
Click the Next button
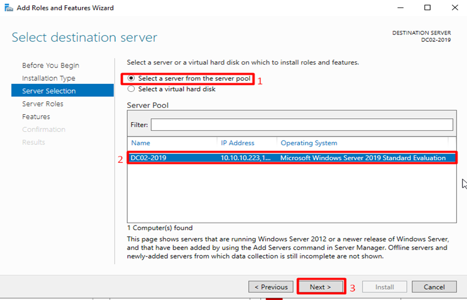click(321, 287)
